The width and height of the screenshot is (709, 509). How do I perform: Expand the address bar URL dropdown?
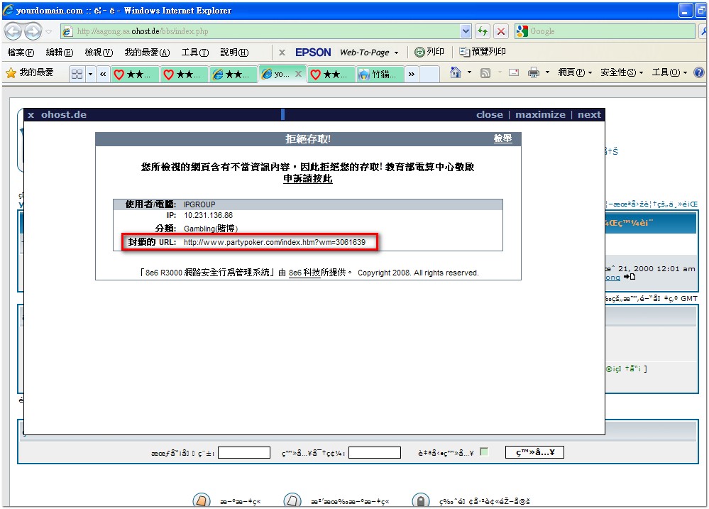(x=466, y=31)
